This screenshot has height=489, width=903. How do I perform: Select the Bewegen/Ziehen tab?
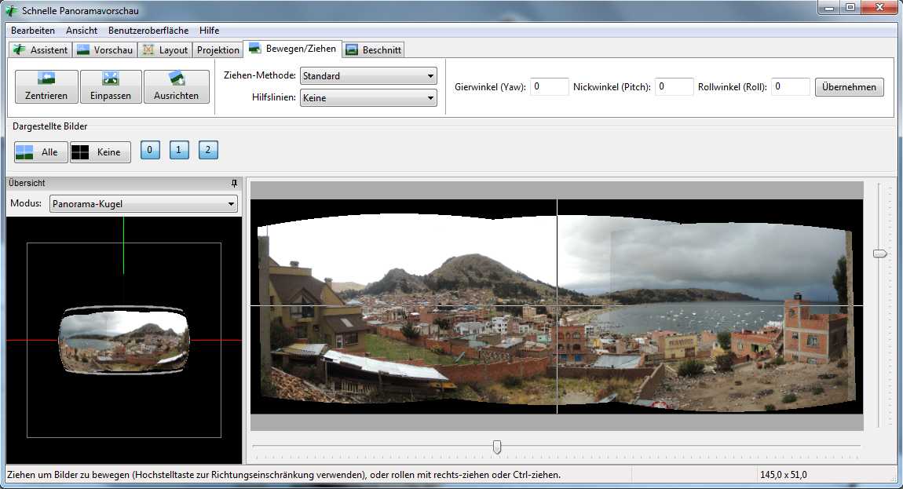coord(293,49)
